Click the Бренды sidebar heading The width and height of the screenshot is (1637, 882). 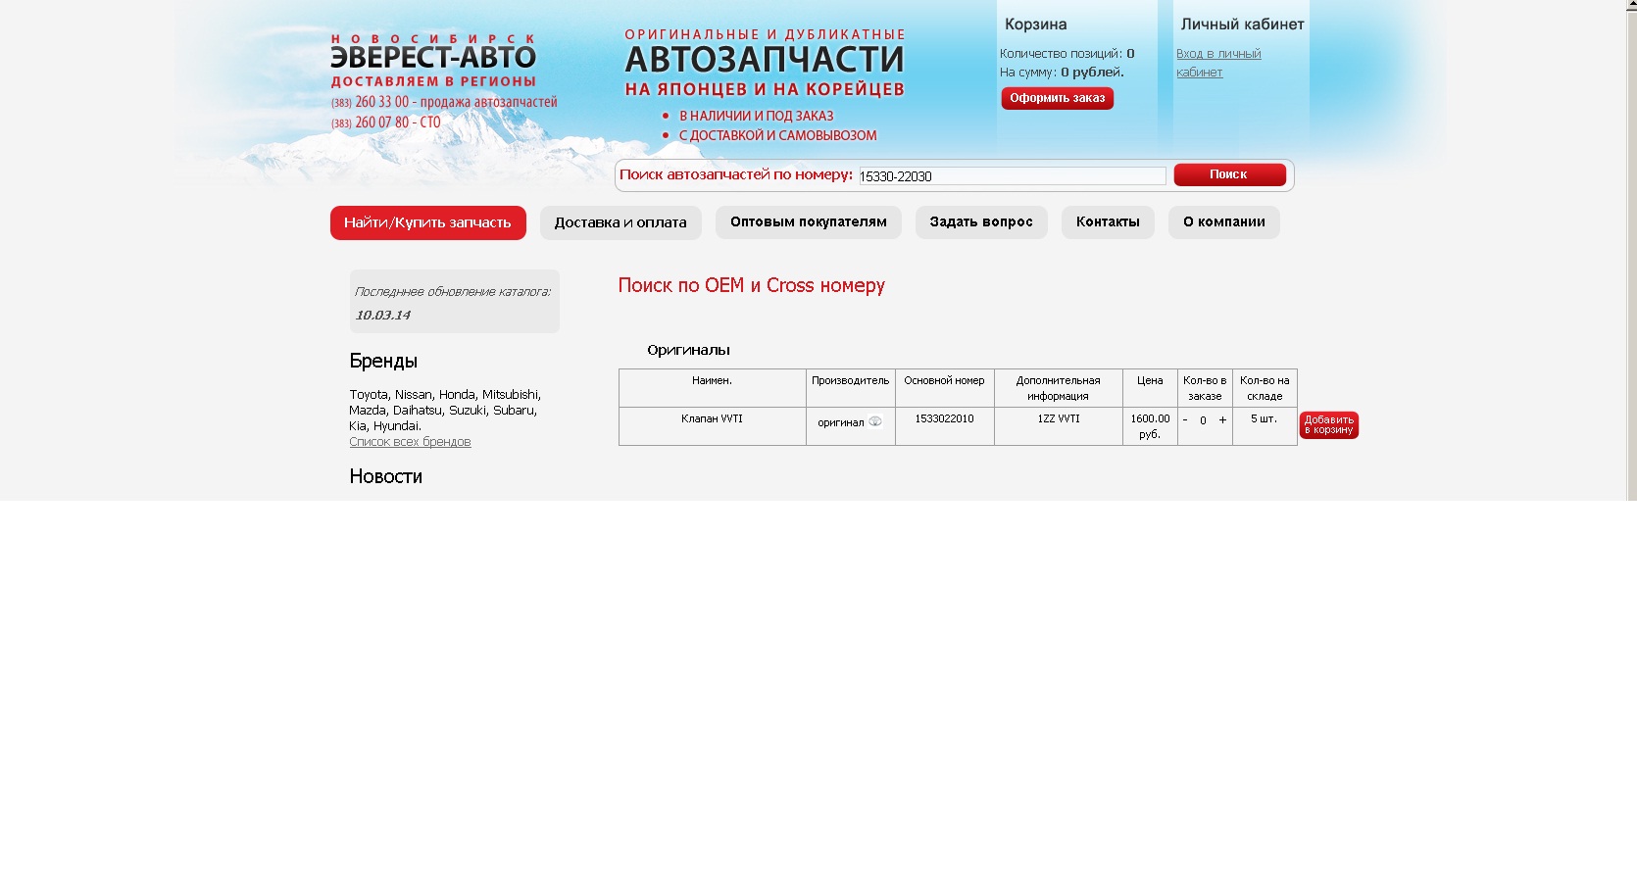[x=383, y=361]
